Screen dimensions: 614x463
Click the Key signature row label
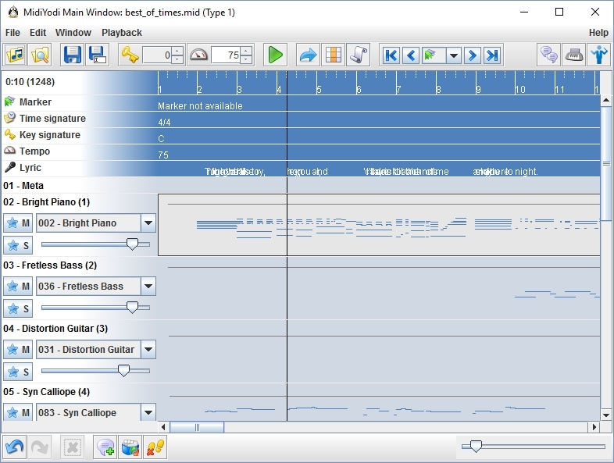click(50, 135)
